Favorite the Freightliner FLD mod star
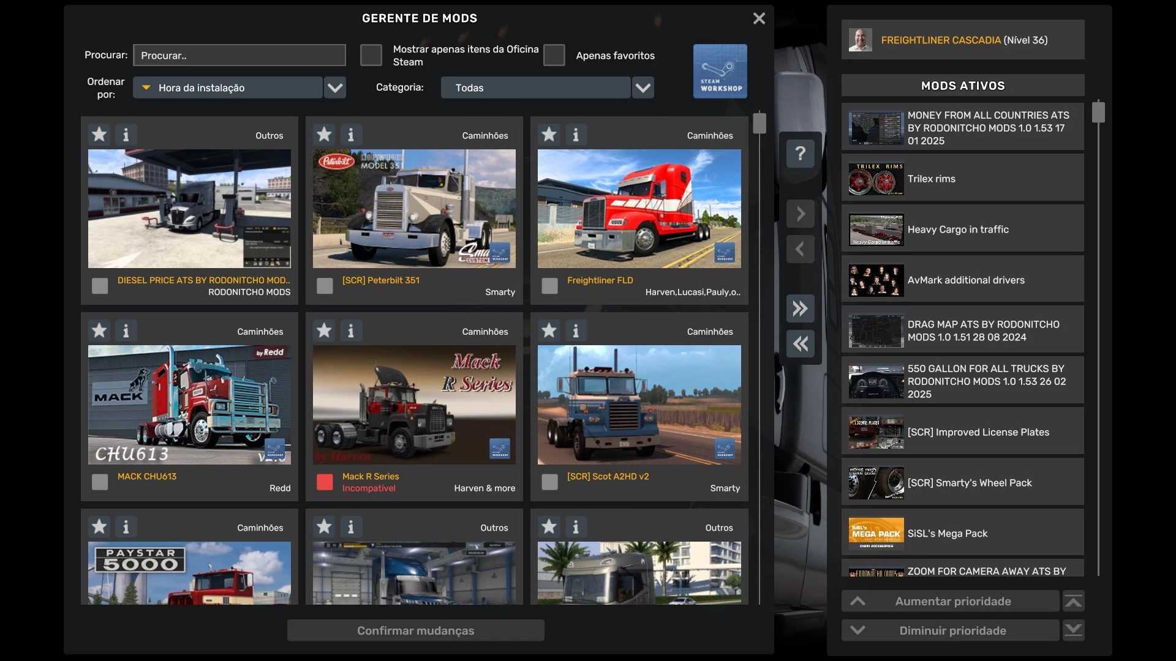Viewport: 1176px width, 661px height. [x=549, y=134]
